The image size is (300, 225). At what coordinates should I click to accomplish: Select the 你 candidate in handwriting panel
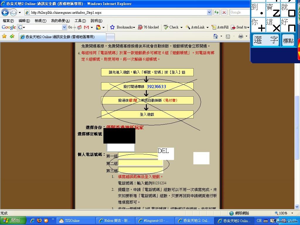(258, 25)
